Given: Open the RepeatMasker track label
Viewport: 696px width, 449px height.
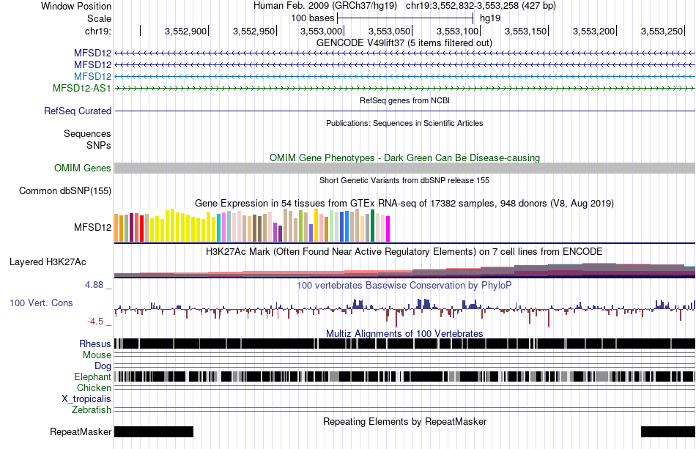Looking at the screenshot, I should tap(81, 431).
